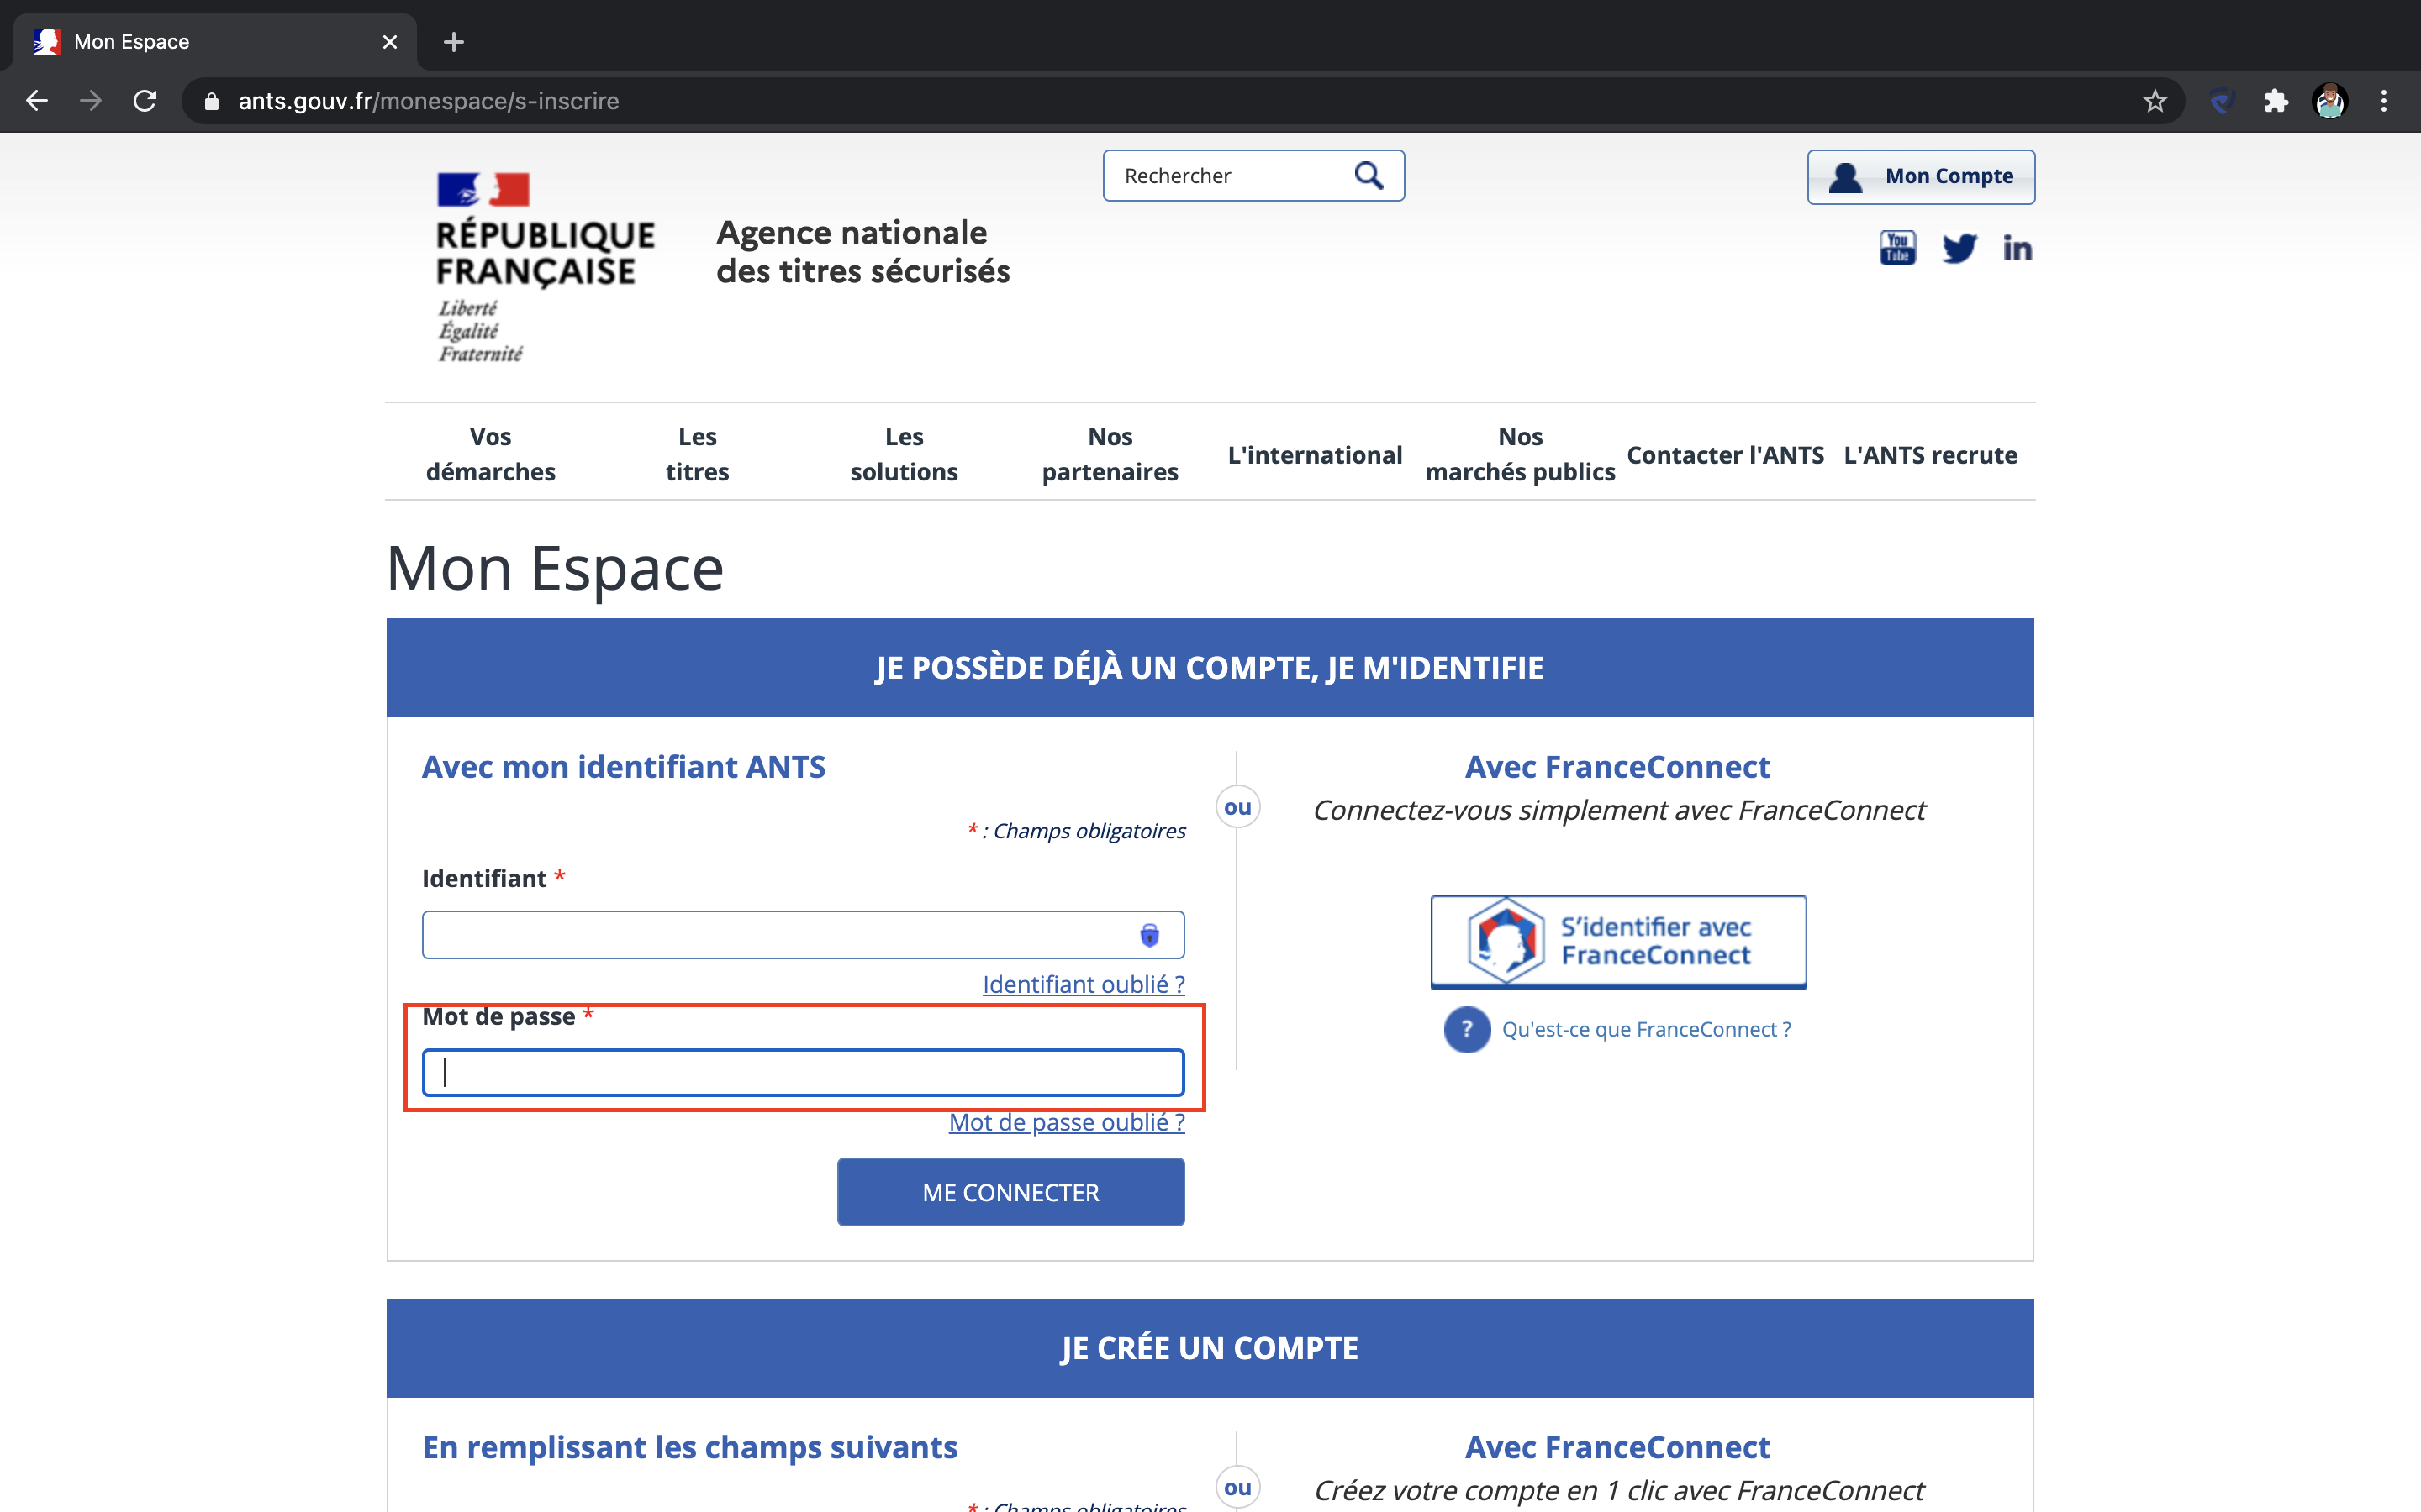Open the L'international menu
The image size is (2421, 1512).
coord(1315,455)
